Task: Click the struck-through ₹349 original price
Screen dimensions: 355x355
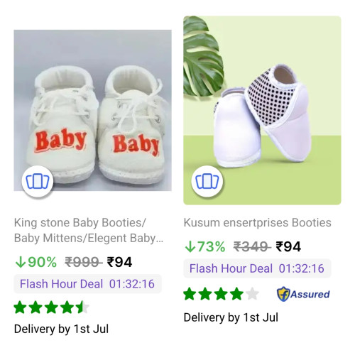Action: pyautogui.click(x=251, y=247)
